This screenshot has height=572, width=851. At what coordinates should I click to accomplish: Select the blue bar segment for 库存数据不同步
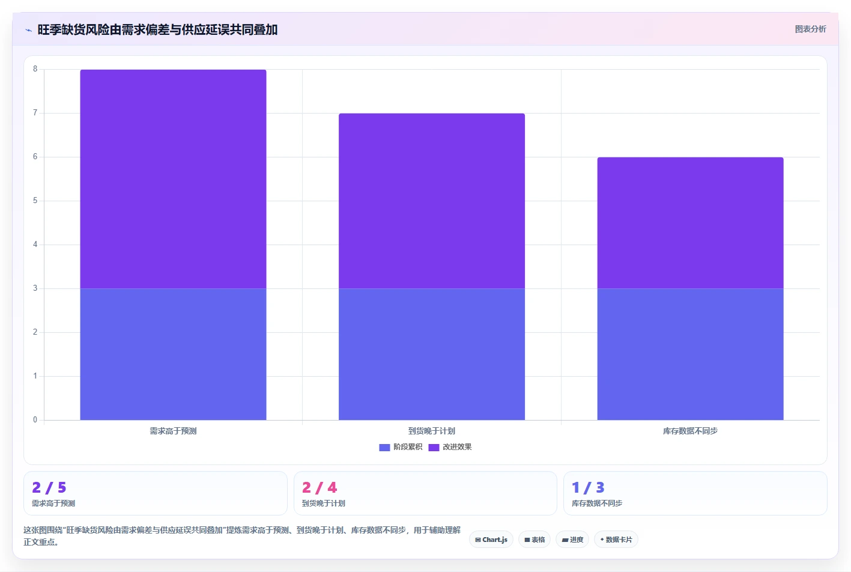point(690,354)
